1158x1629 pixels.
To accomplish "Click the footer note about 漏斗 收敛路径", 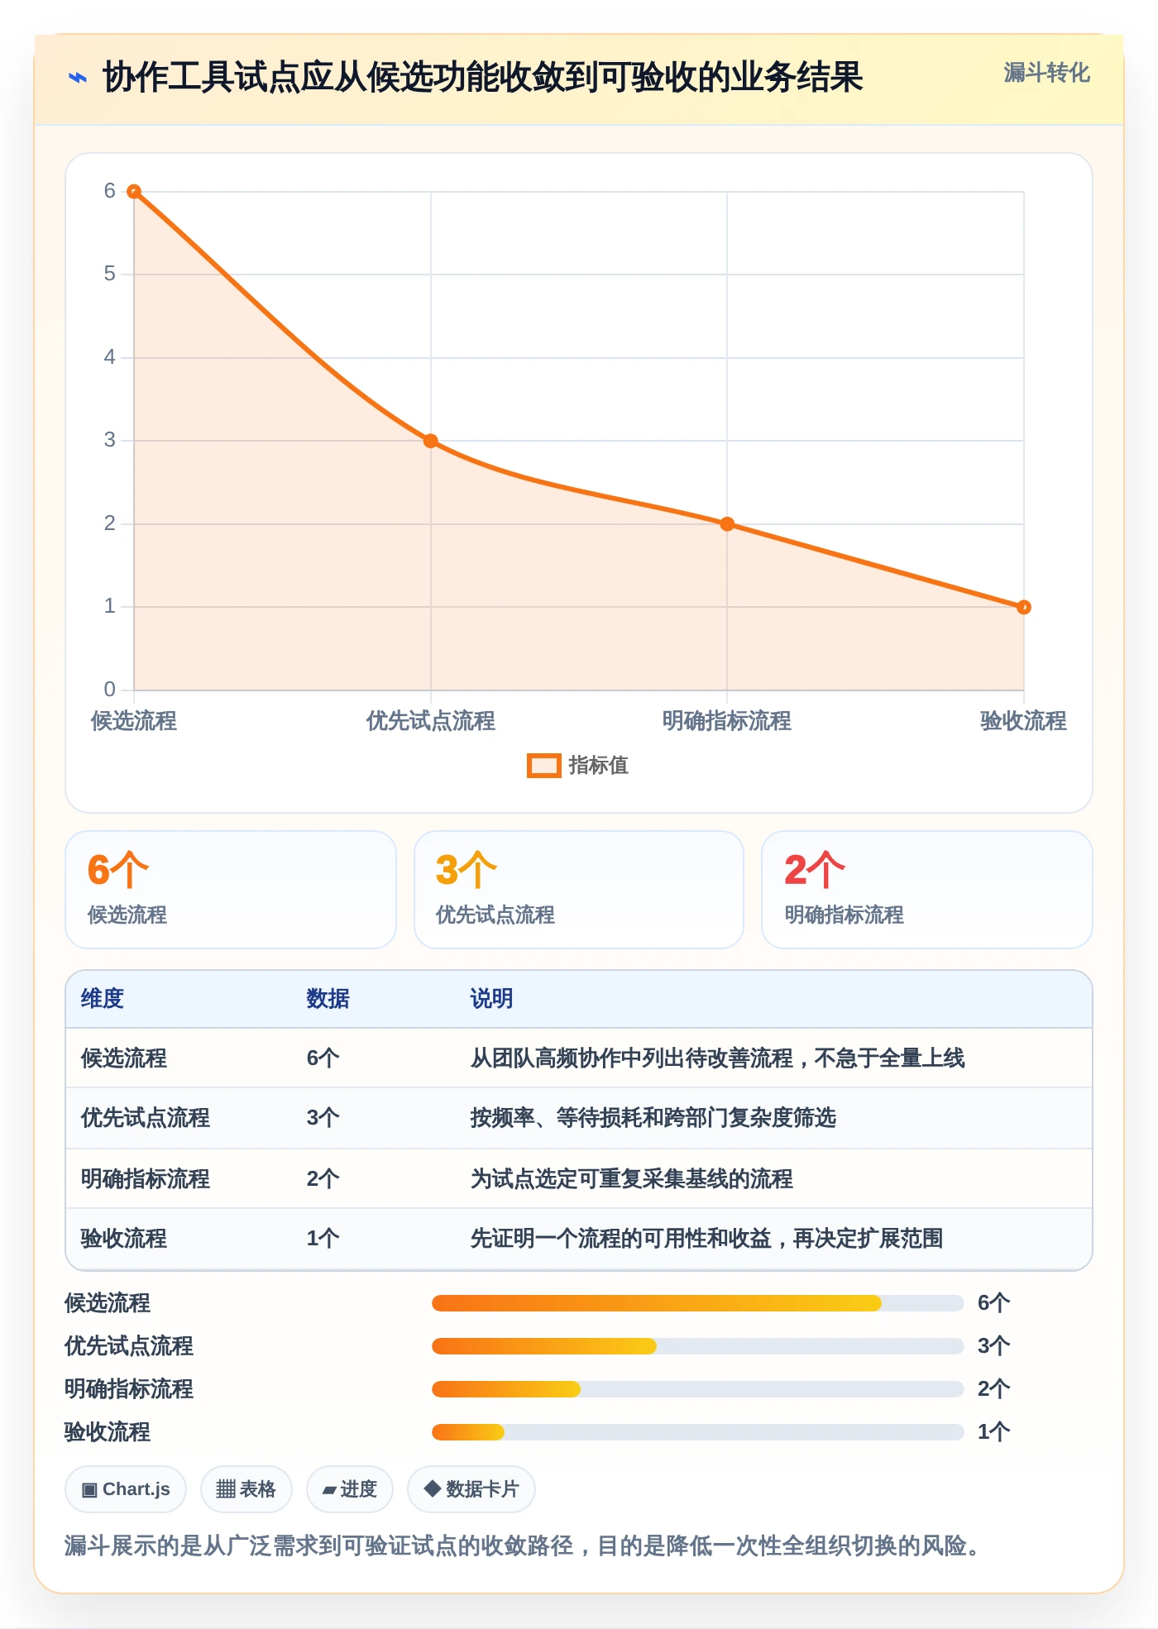I will pyautogui.click(x=524, y=1545).
